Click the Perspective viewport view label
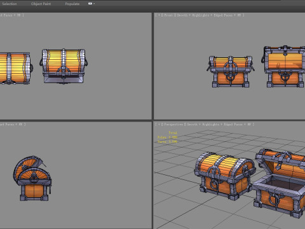Image resolution: width=305 pixels, height=229 pixels. pyautogui.click(x=173, y=125)
